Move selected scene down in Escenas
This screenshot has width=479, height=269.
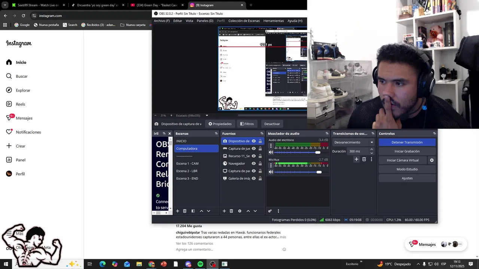208,211
